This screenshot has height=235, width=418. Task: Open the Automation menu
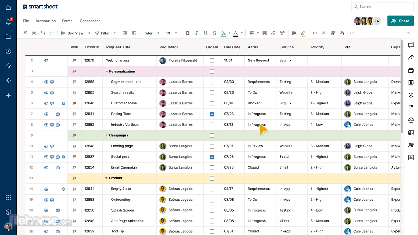click(45, 21)
